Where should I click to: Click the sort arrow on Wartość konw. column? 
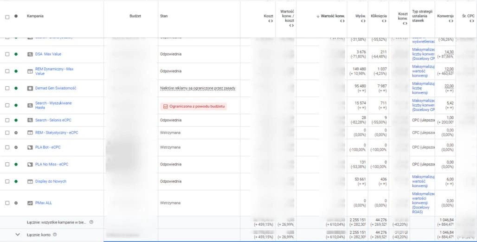tap(318, 16)
